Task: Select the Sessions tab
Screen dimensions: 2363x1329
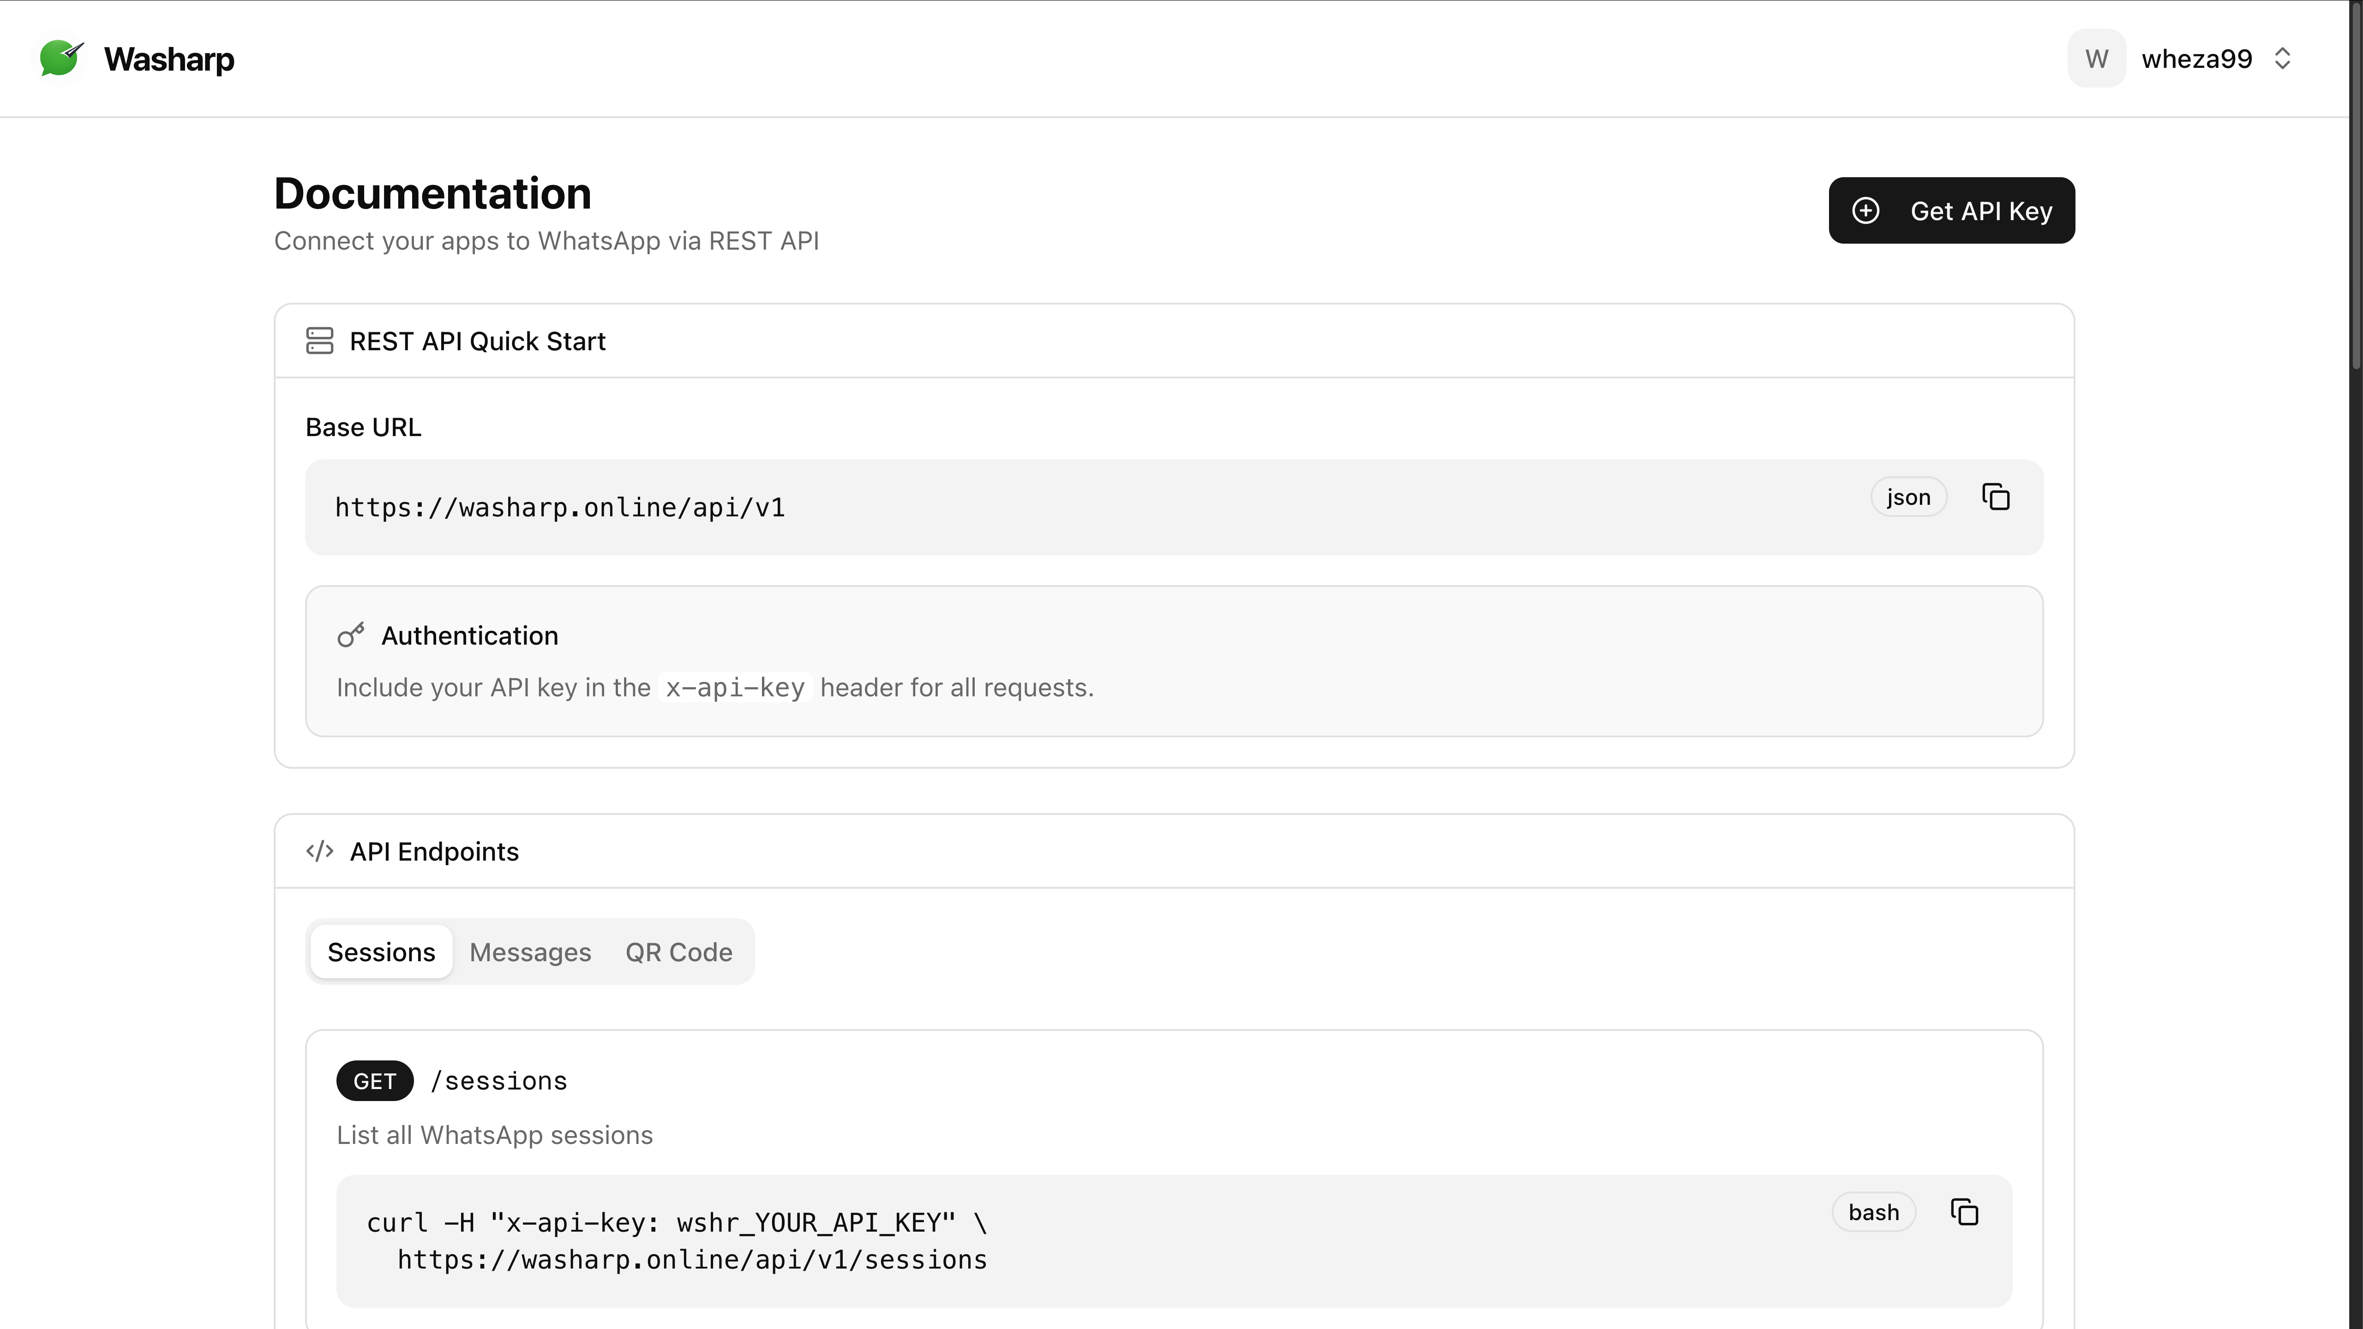Action: (381, 952)
